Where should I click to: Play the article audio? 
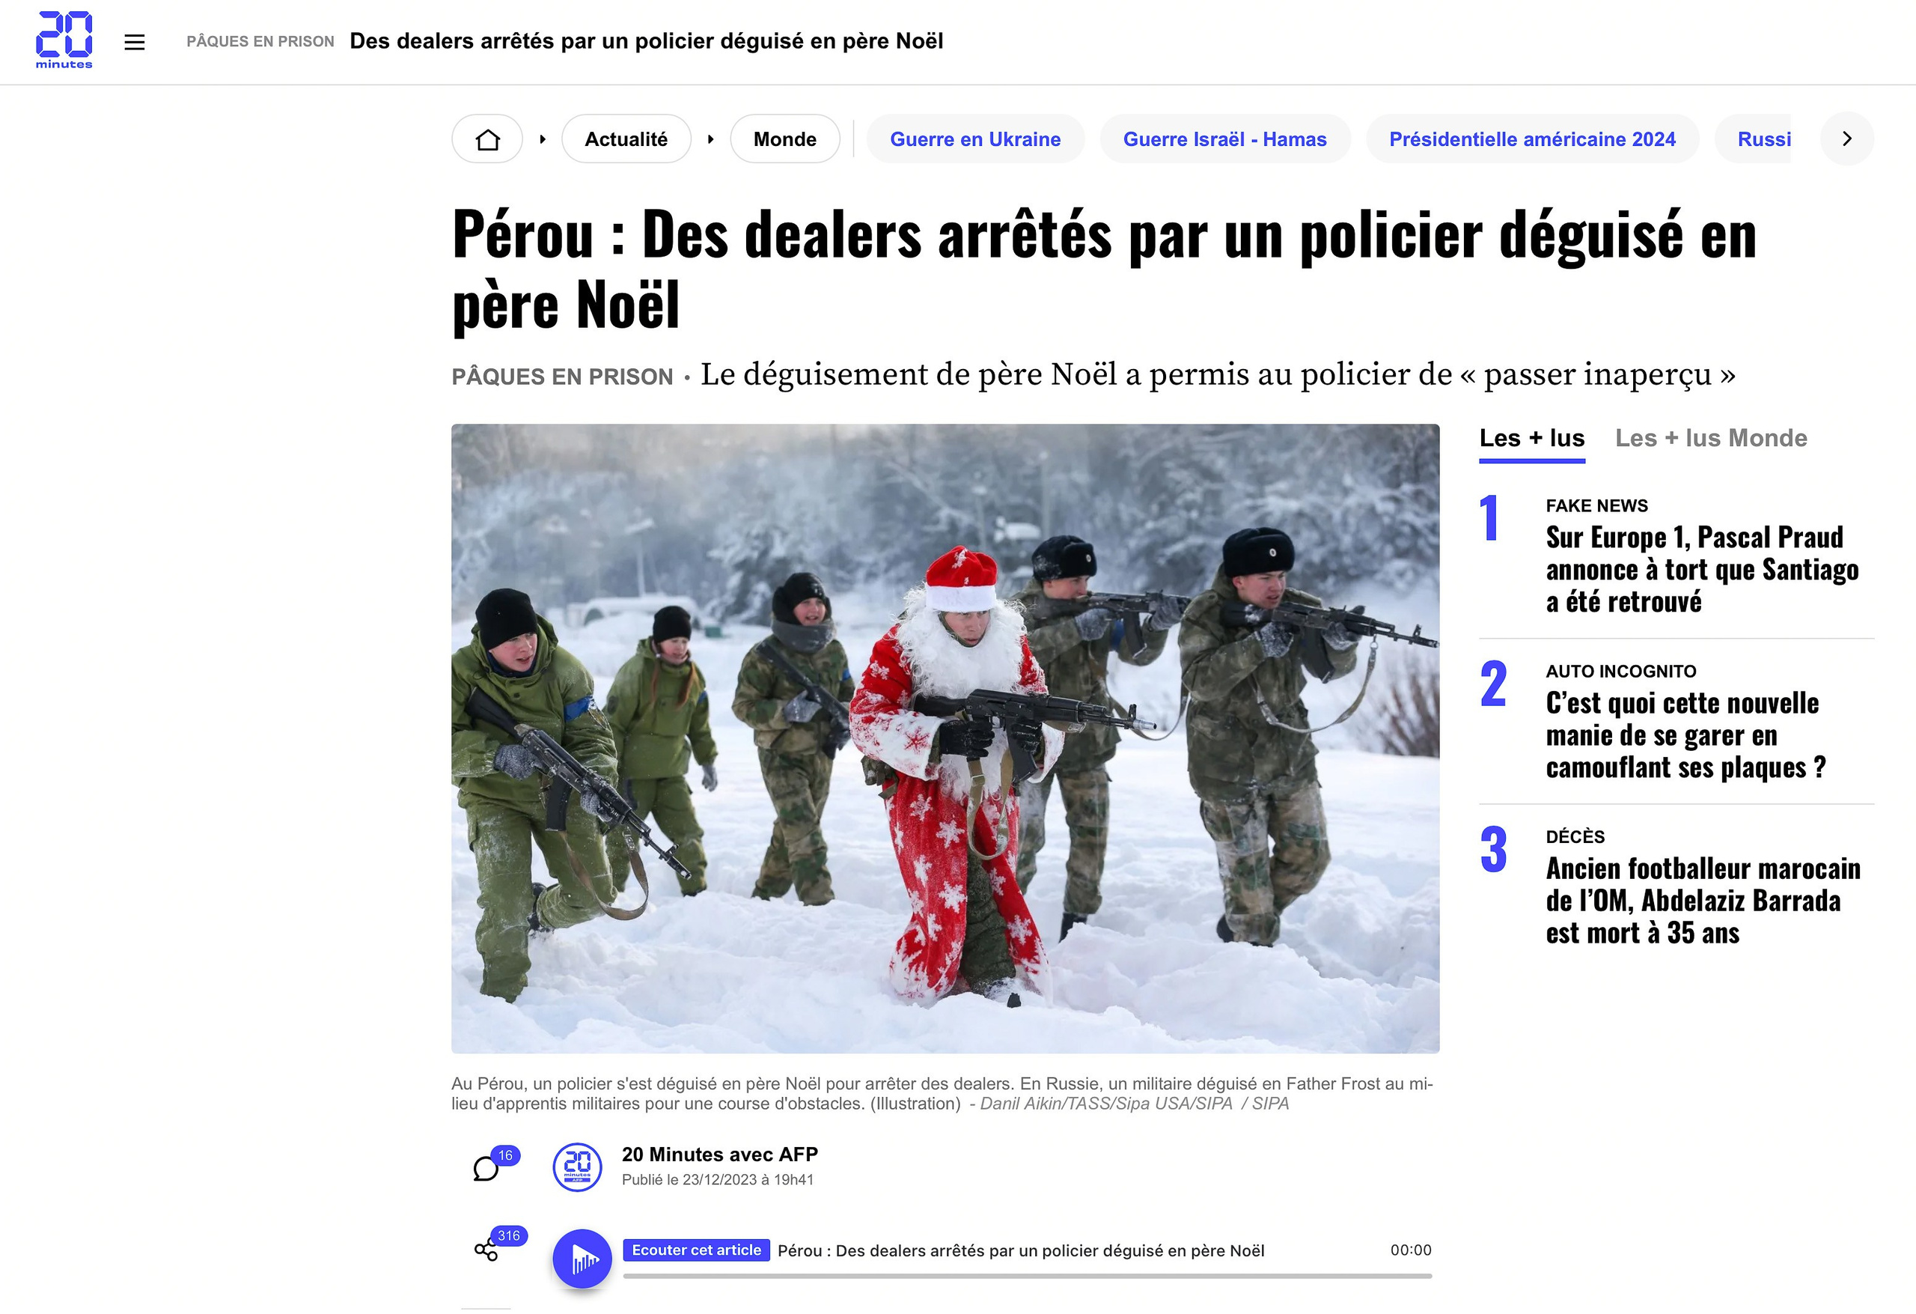pos(582,1259)
